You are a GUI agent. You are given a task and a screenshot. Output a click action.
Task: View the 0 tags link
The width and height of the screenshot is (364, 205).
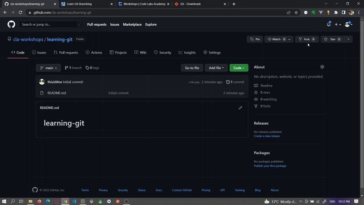point(92,68)
